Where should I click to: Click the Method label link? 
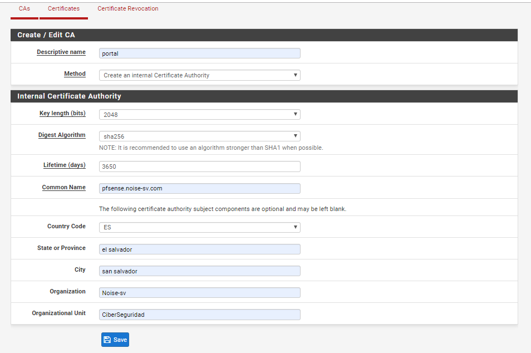click(75, 73)
